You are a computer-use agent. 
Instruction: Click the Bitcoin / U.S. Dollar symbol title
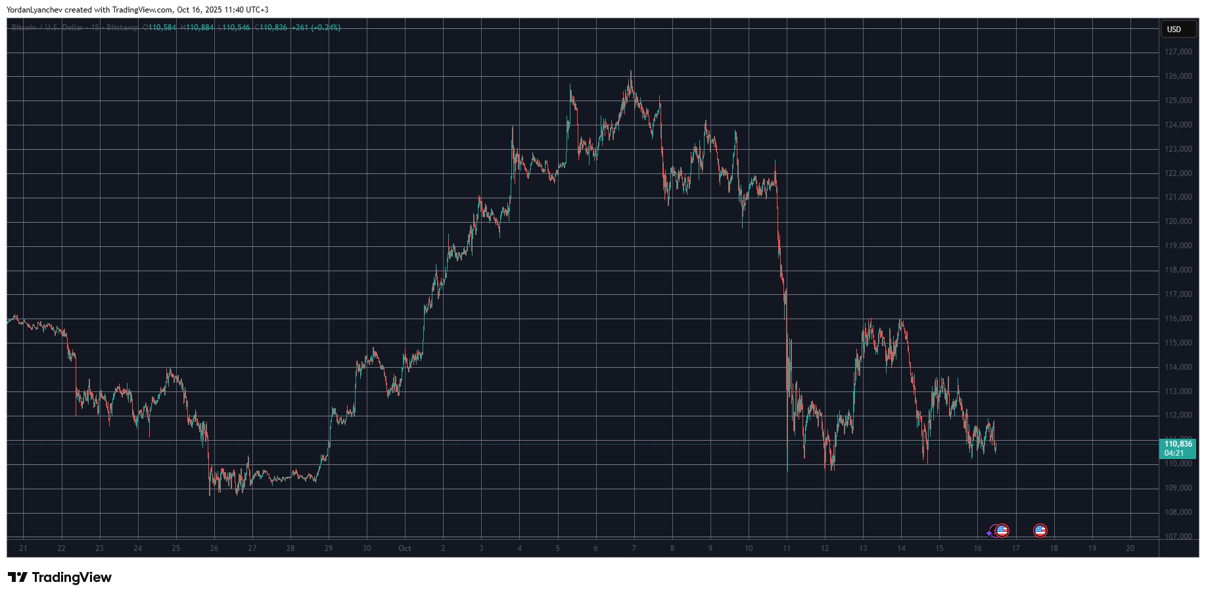[x=47, y=28]
